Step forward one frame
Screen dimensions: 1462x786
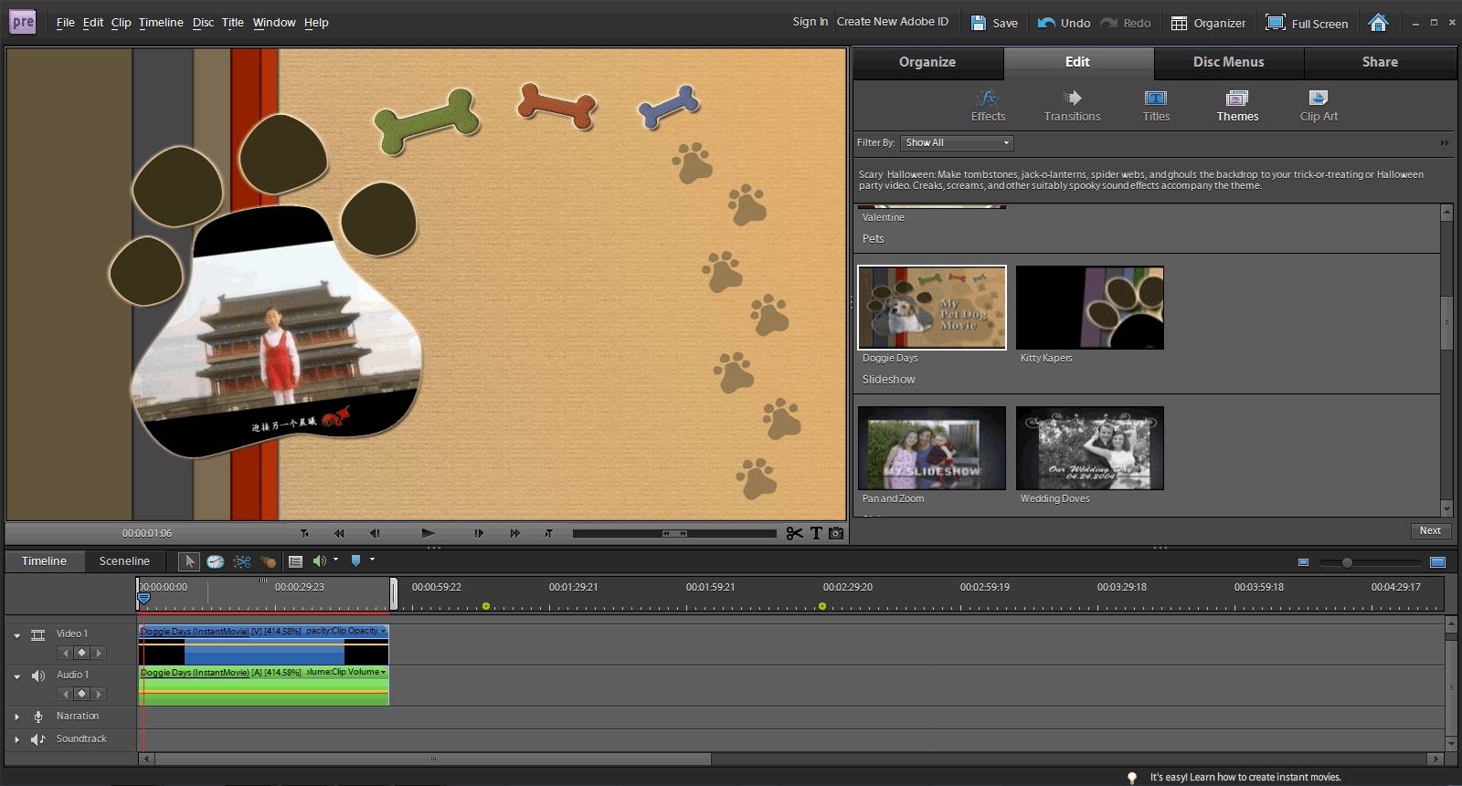pos(479,533)
